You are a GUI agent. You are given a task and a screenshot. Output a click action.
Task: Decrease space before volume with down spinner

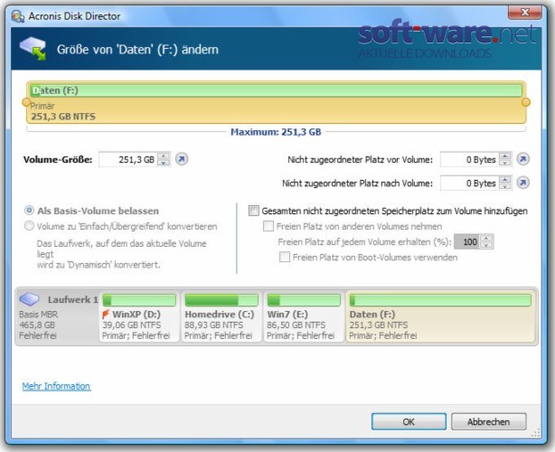505,163
